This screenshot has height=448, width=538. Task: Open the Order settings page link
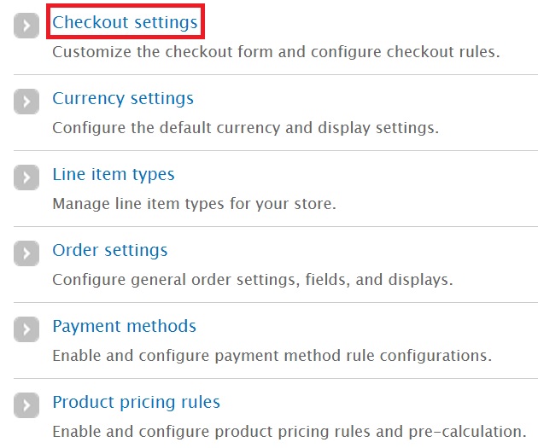[x=110, y=250]
